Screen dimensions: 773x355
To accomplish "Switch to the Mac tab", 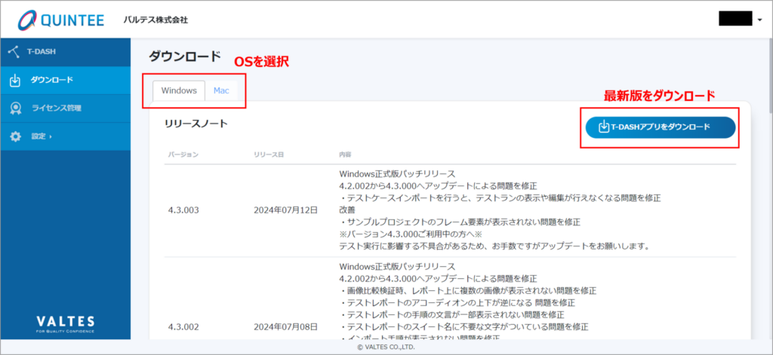I will 222,90.
